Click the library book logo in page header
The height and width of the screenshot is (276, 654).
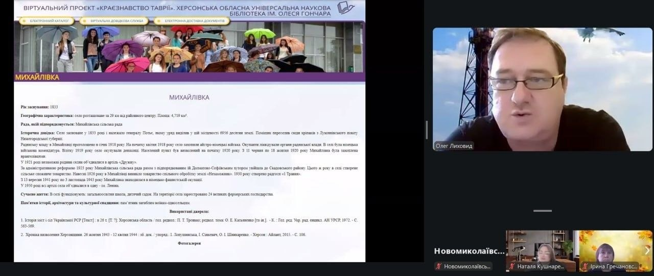tap(346, 8)
